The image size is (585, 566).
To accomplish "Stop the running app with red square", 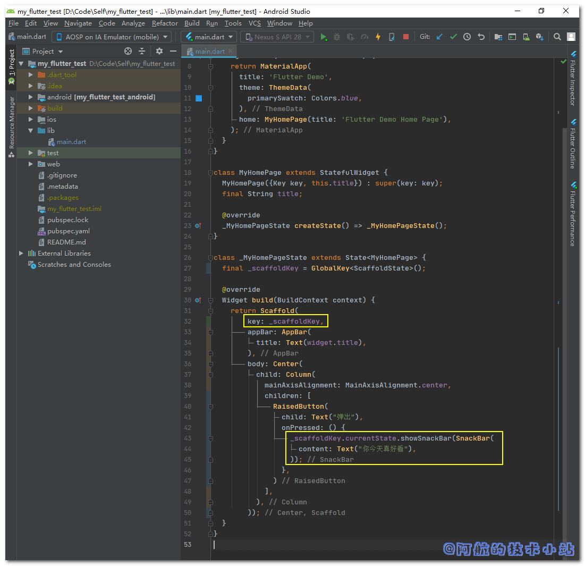I will 406,37.
